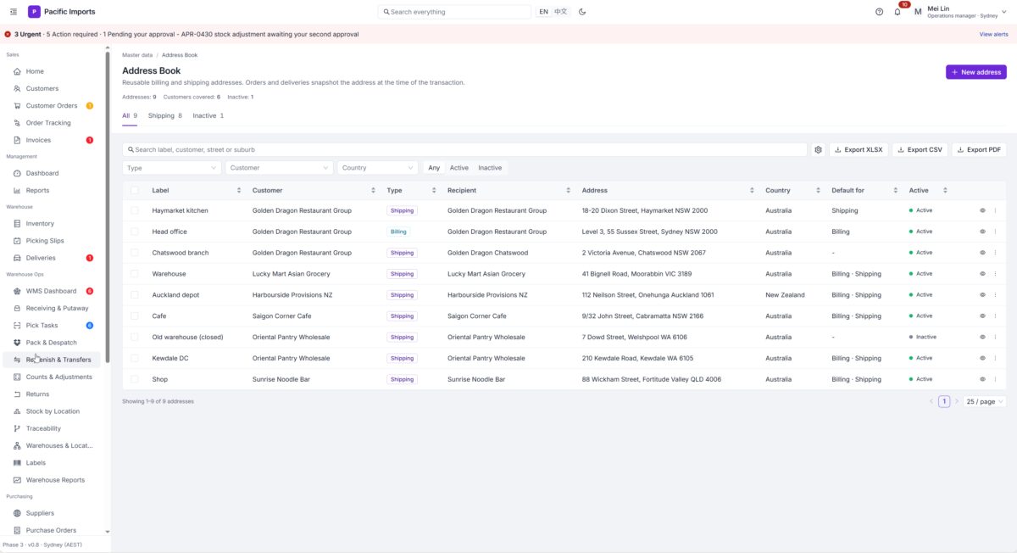Switch to the Shipping 8 tab

165,115
